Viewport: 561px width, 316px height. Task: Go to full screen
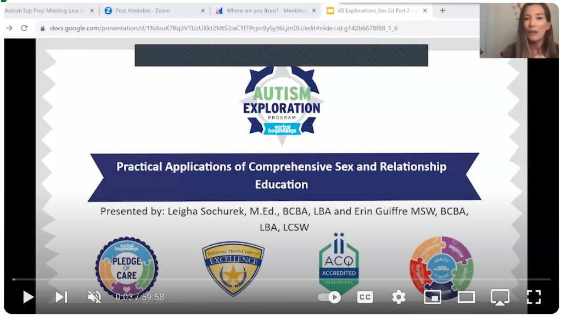click(534, 297)
